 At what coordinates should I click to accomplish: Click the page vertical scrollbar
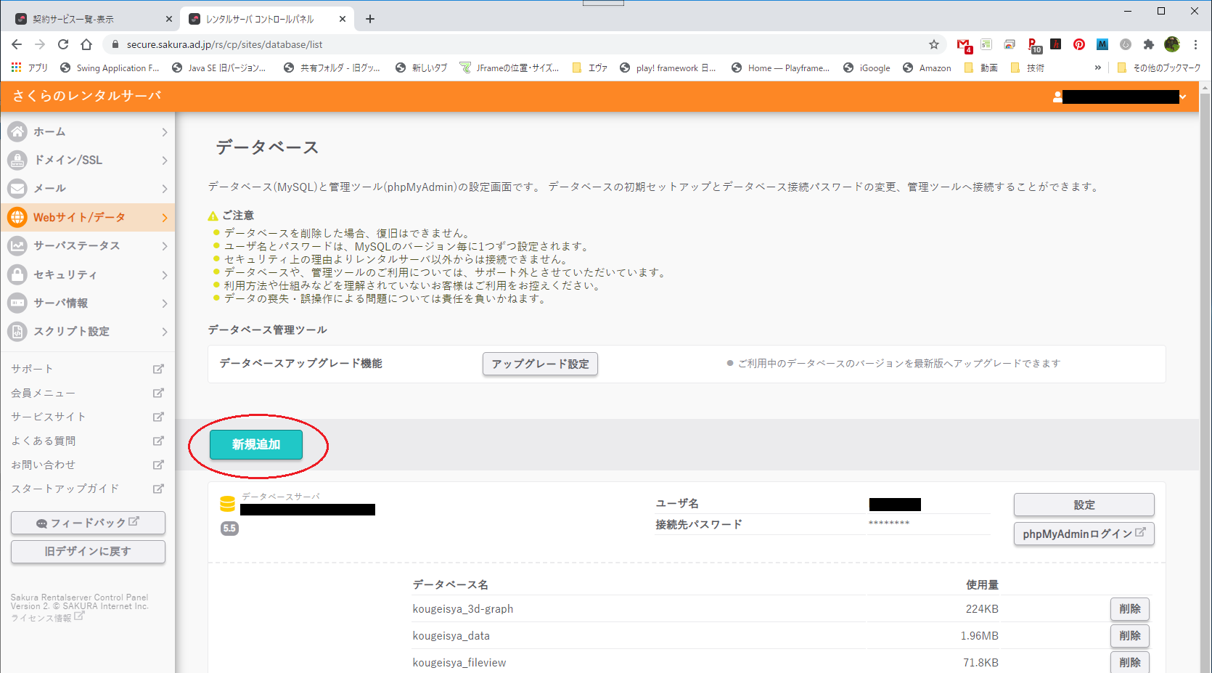pyautogui.click(x=1205, y=378)
